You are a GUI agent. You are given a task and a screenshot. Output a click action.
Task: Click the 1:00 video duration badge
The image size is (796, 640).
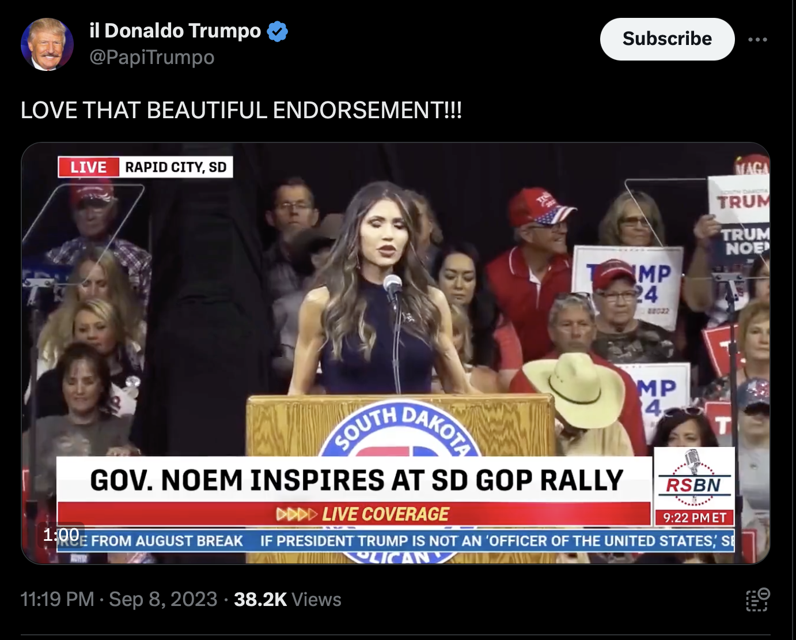(x=61, y=534)
